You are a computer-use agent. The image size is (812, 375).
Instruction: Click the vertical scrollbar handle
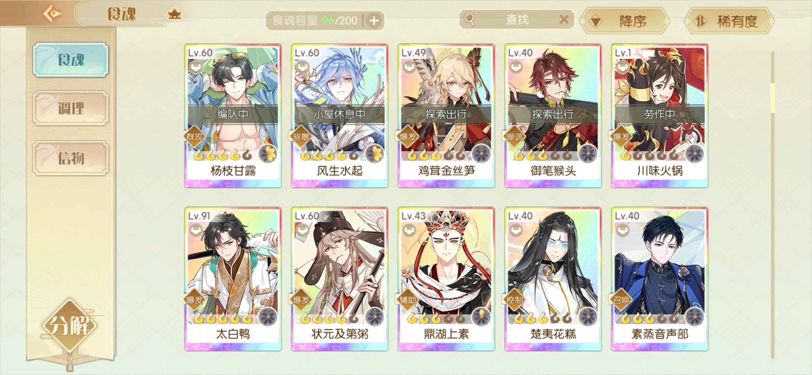(772, 98)
